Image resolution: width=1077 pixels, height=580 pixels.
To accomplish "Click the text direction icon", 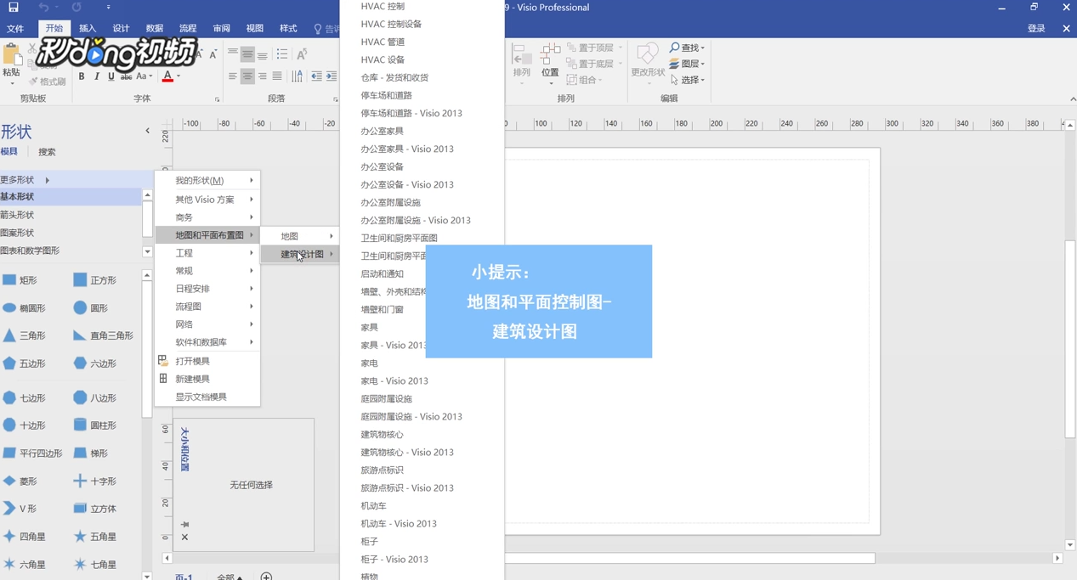I will 297,76.
